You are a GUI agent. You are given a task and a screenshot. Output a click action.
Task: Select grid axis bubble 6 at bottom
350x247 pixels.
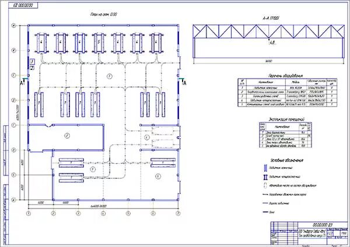tap(153, 213)
